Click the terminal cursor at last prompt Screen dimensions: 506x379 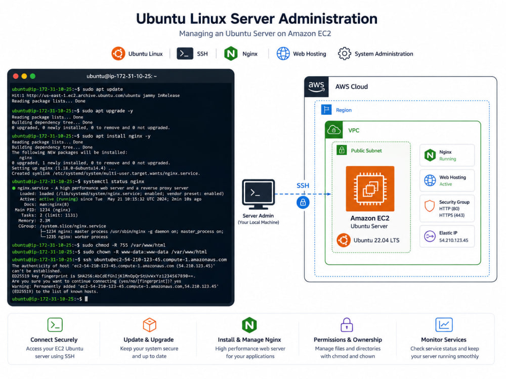[86, 299]
